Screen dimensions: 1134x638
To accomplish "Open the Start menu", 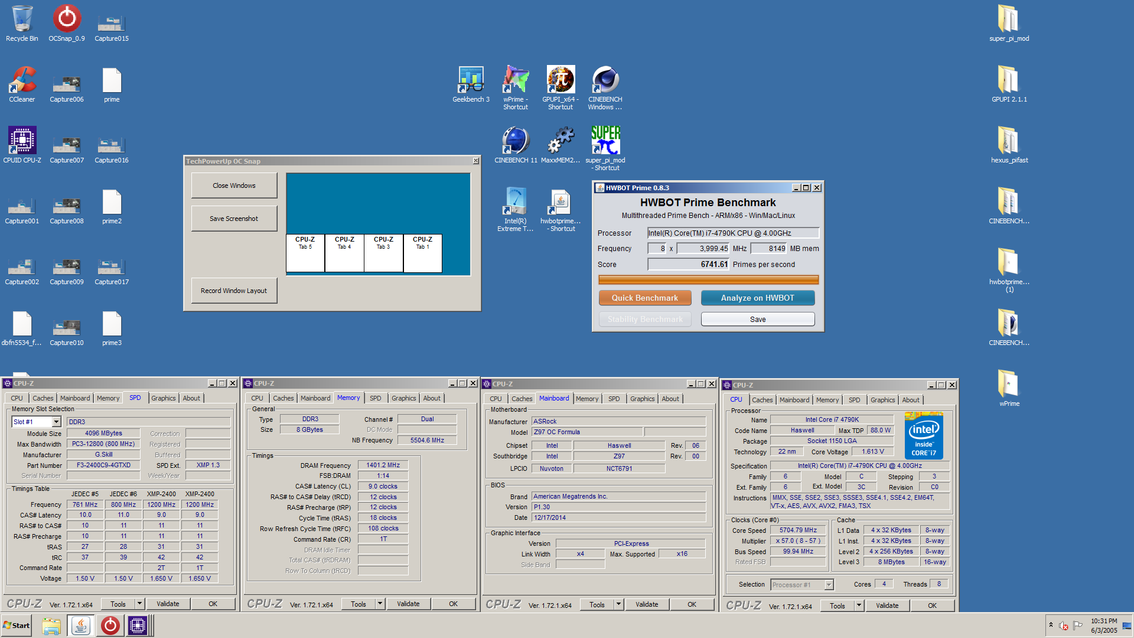I will point(17,626).
